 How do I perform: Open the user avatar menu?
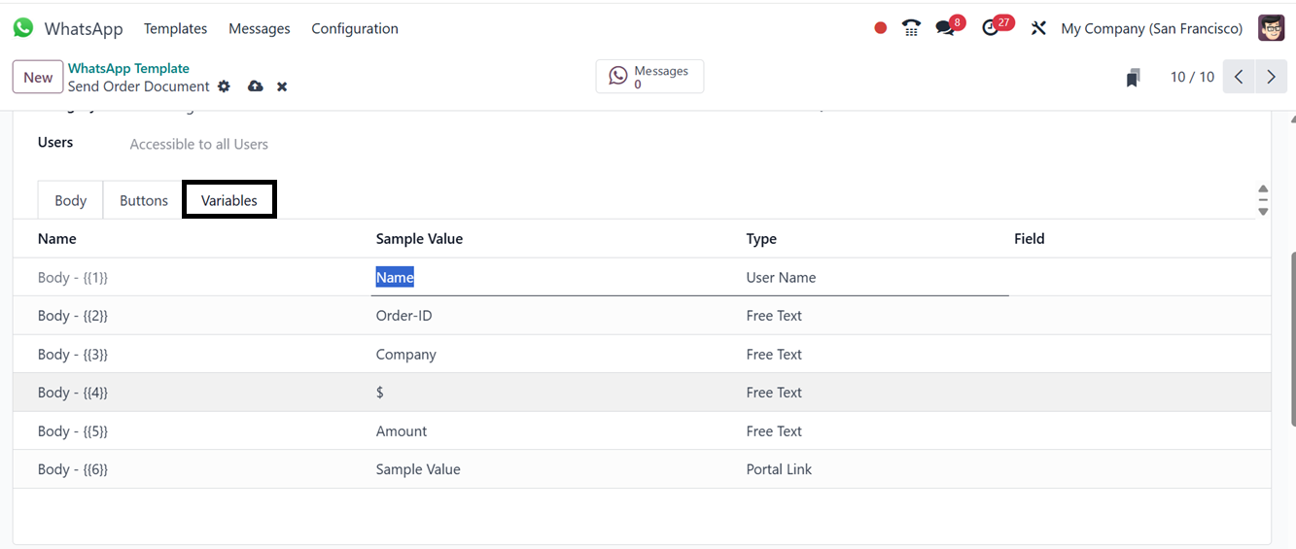[1271, 28]
